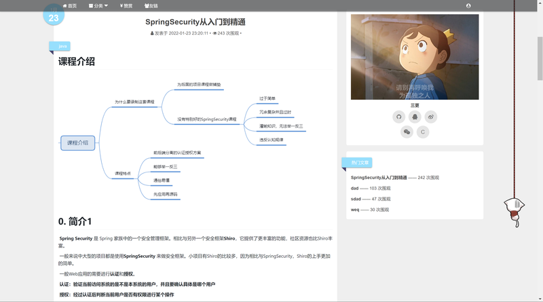543x302 pixels.
Task: Click the '0. 简介1' heading
Action: pos(75,221)
